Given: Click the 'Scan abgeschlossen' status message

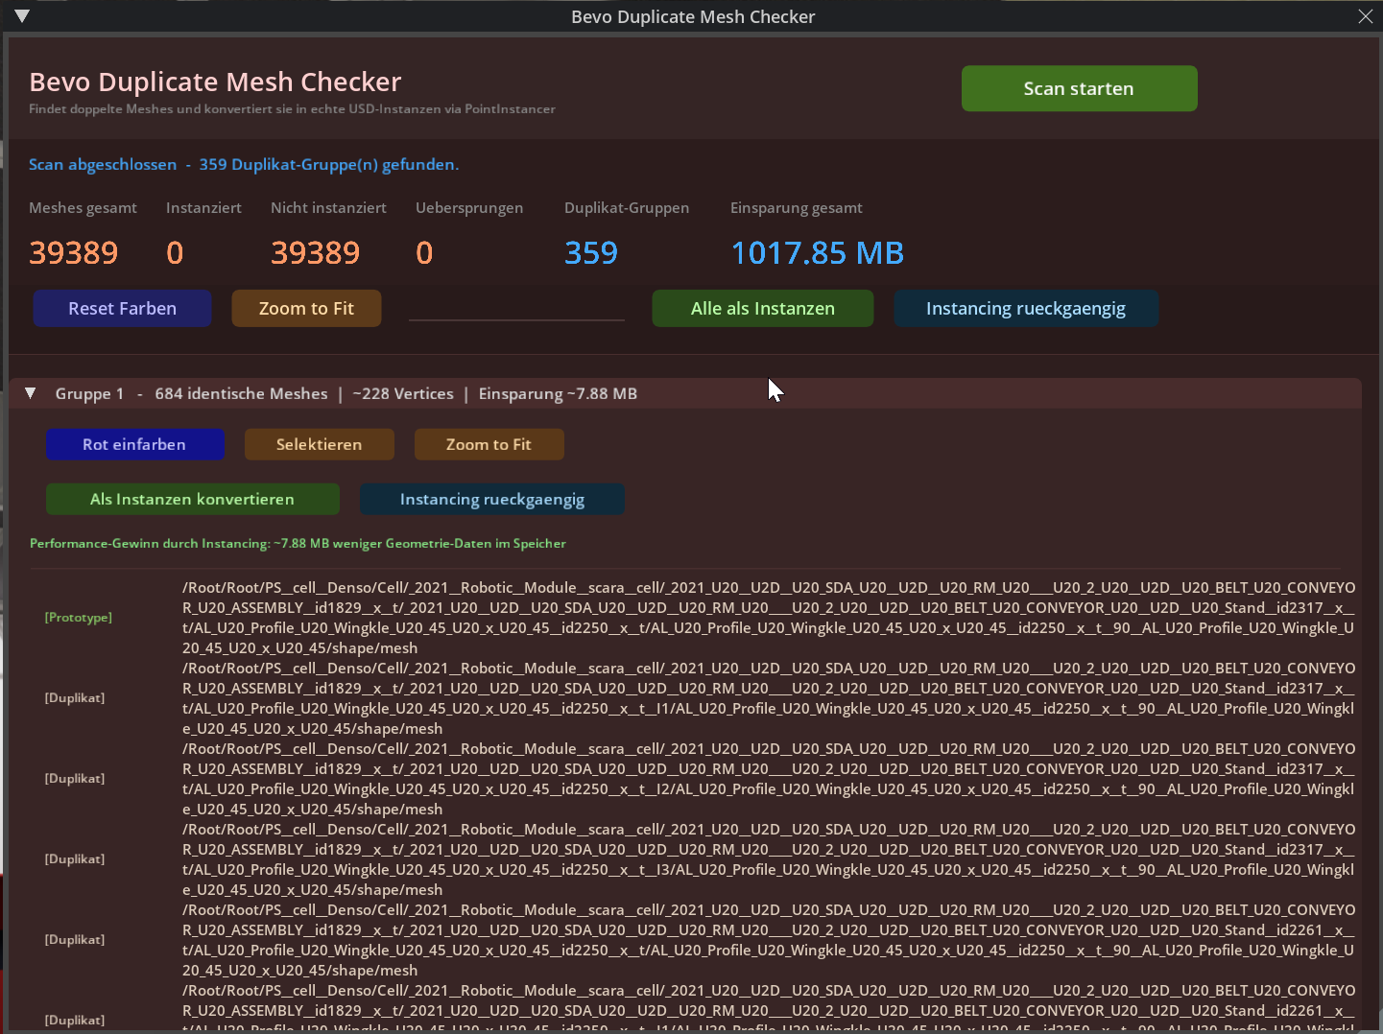Looking at the screenshot, I should click(244, 165).
